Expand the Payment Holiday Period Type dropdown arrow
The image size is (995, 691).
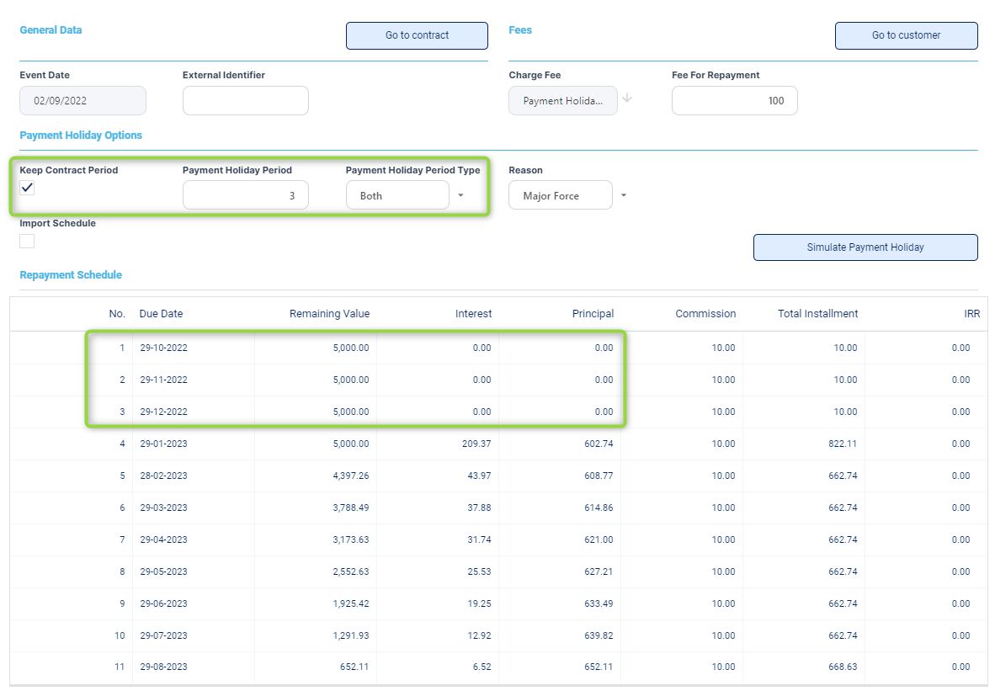point(460,195)
